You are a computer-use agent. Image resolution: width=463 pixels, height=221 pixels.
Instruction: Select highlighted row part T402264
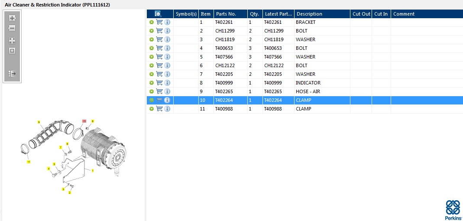point(230,100)
